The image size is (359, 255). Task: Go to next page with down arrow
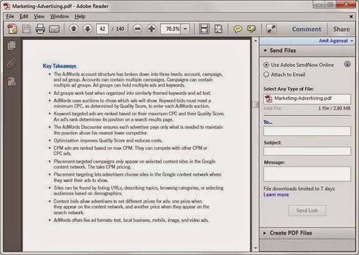pyautogui.click(x=87, y=29)
